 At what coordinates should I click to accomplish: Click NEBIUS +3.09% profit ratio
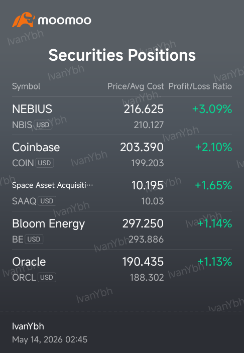point(212,109)
